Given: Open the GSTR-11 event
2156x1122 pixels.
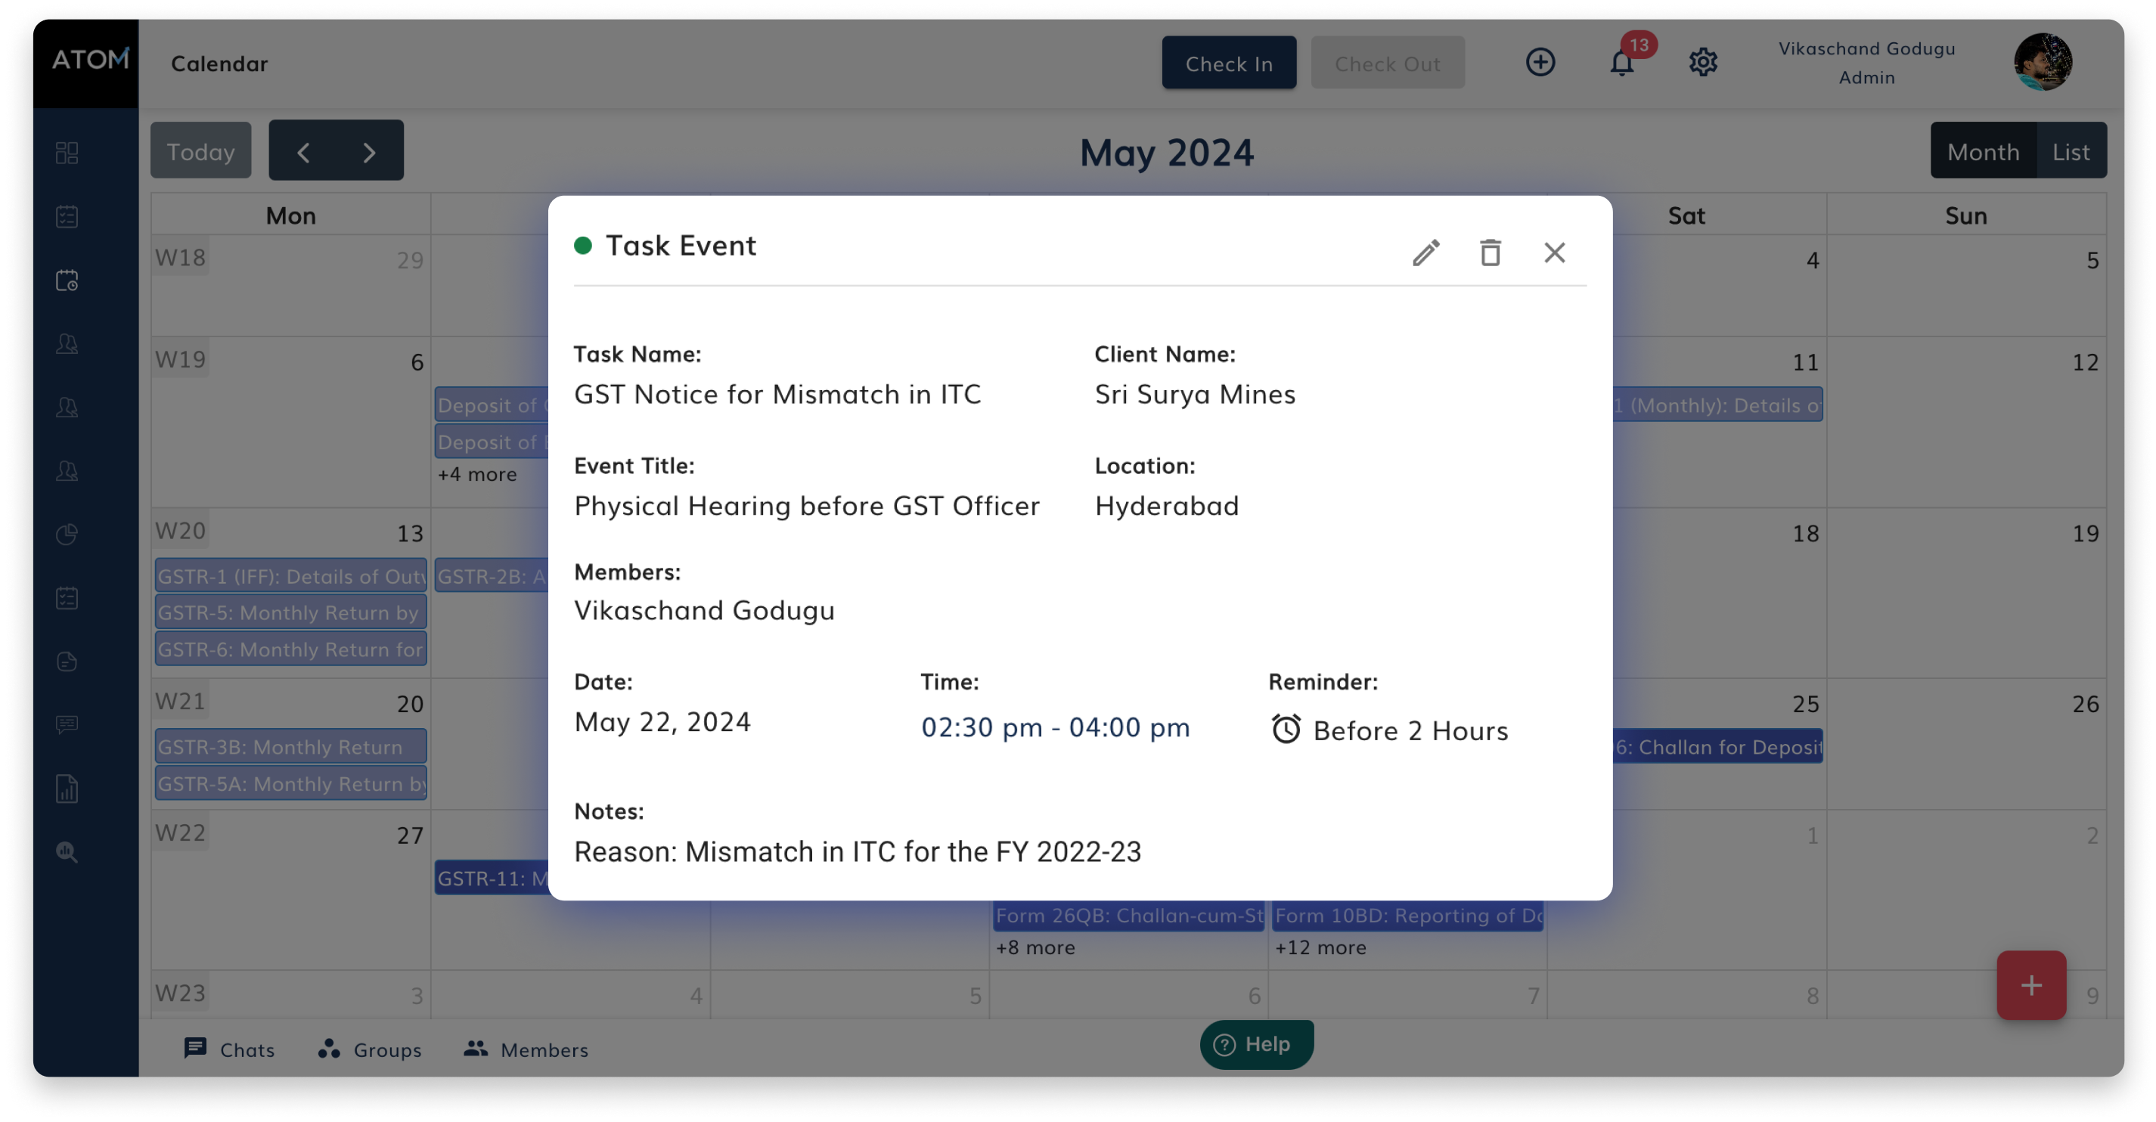Looking at the screenshot, I should [492, 879].
